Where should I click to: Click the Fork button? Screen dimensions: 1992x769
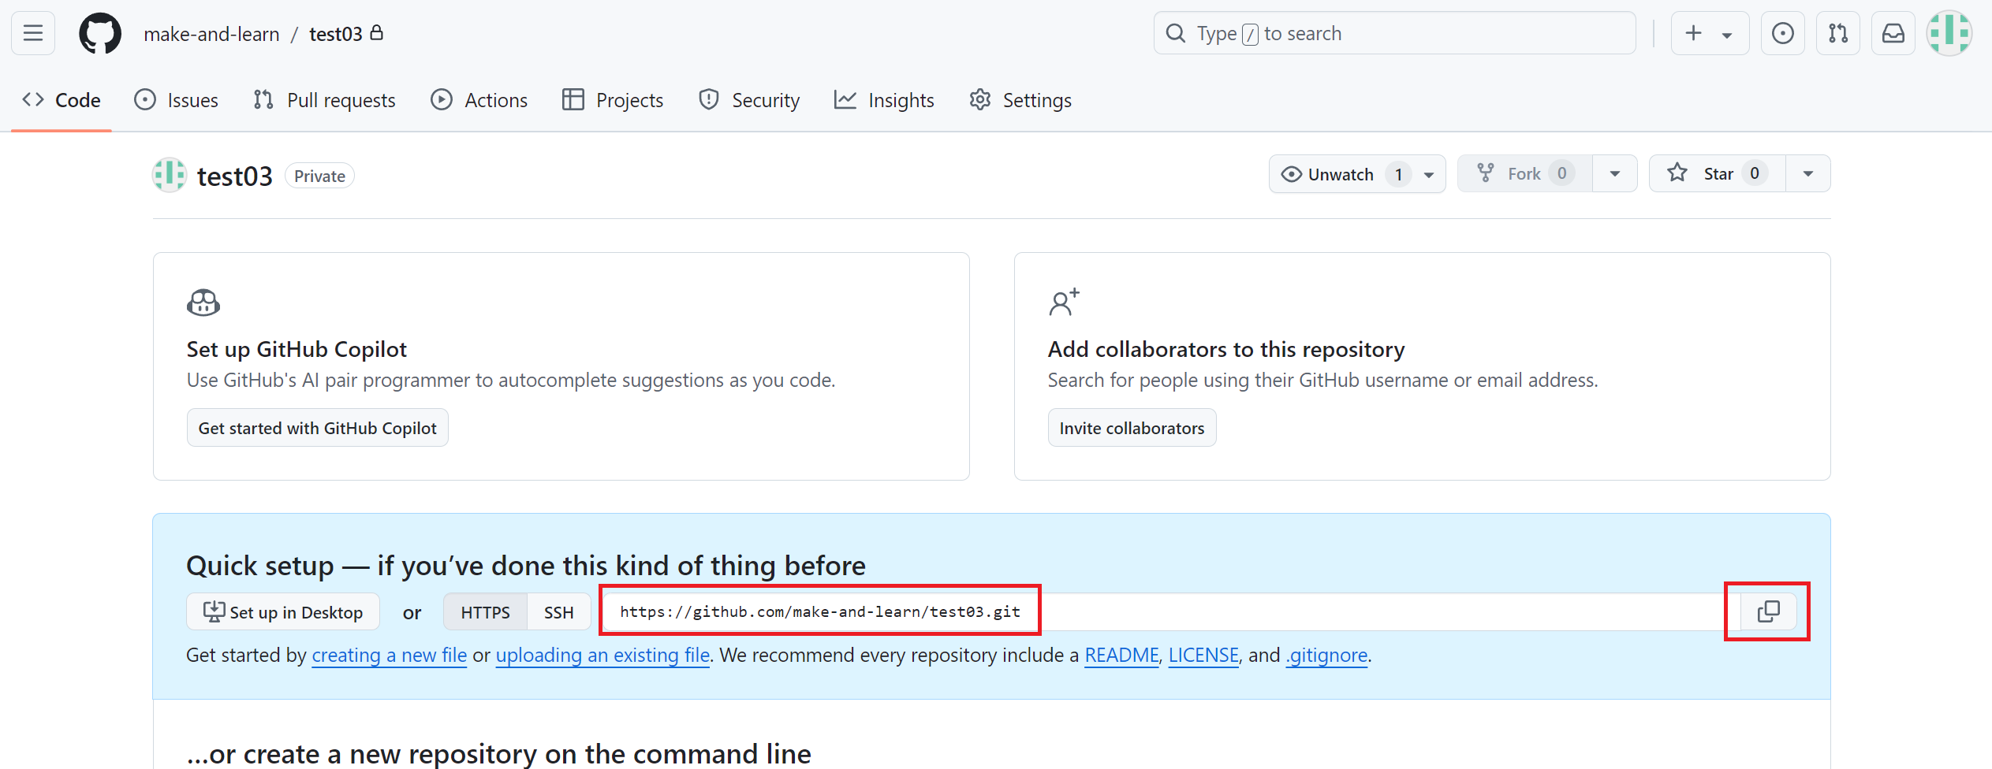point(1524,173)
